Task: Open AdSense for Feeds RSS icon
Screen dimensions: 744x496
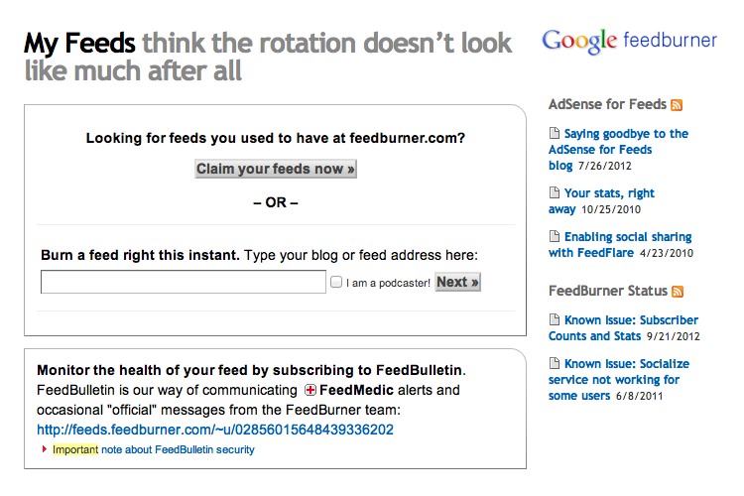Action: pos(678,104)
